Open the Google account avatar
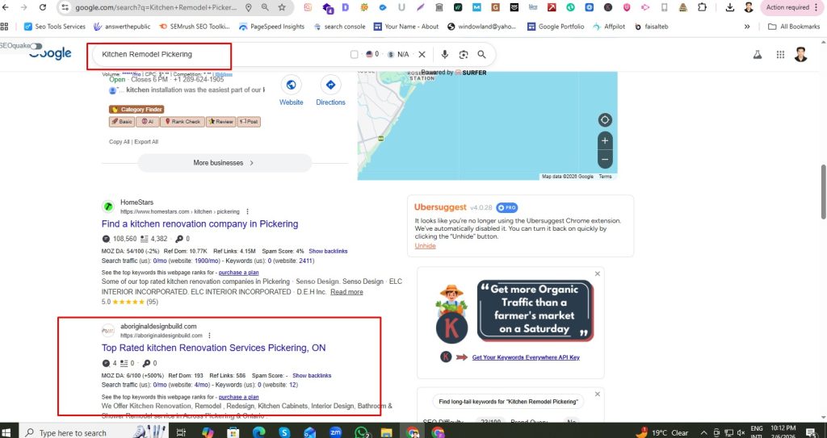The width and height of the screenshot is (827, 438). (800, 54)
